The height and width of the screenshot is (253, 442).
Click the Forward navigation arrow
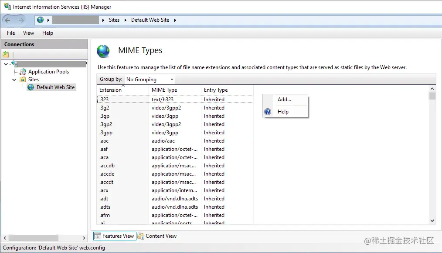(x=21, y=20)
